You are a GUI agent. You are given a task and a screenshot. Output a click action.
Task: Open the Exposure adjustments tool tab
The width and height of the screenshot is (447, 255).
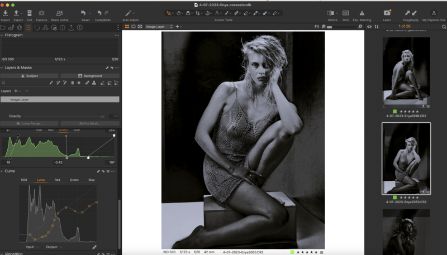click(x=28, y=27)
